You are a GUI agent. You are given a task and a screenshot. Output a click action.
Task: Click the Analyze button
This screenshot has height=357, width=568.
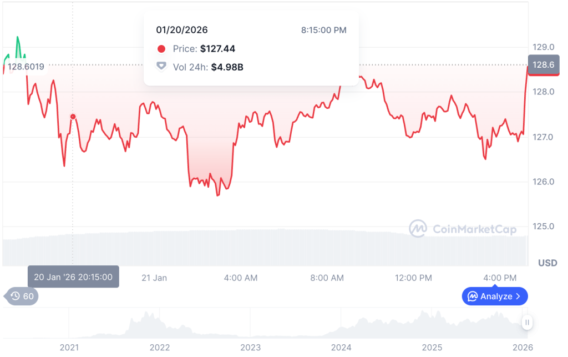[494, 296]
